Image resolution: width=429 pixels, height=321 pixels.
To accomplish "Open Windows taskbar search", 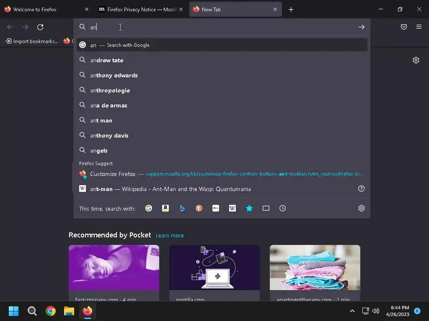I will pyautogui.click(x=32, y=311).
